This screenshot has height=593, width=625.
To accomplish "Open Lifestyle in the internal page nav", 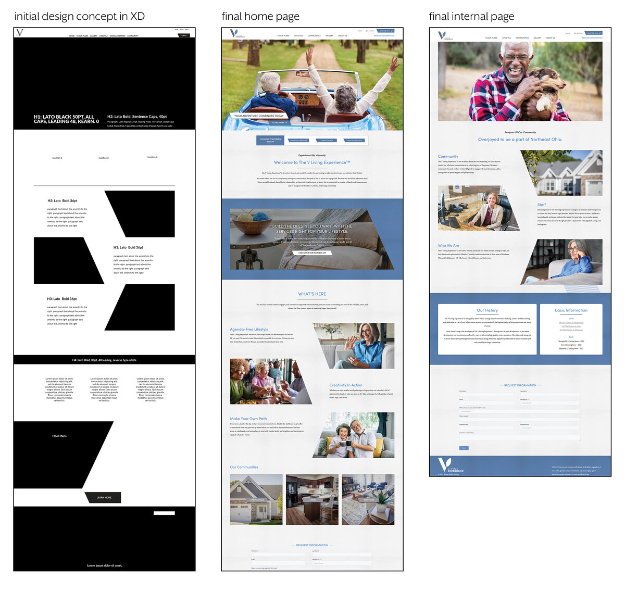I will pos(507,38).
